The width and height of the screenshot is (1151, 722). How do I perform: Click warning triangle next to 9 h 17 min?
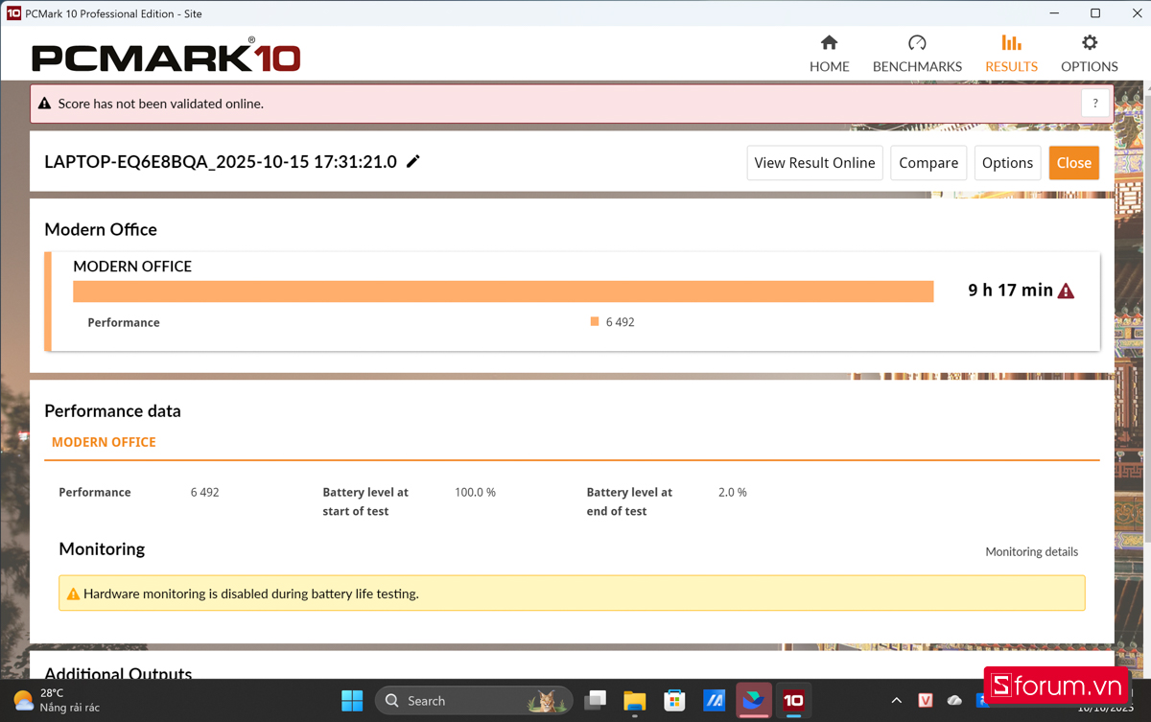(x=1066, y=291)
